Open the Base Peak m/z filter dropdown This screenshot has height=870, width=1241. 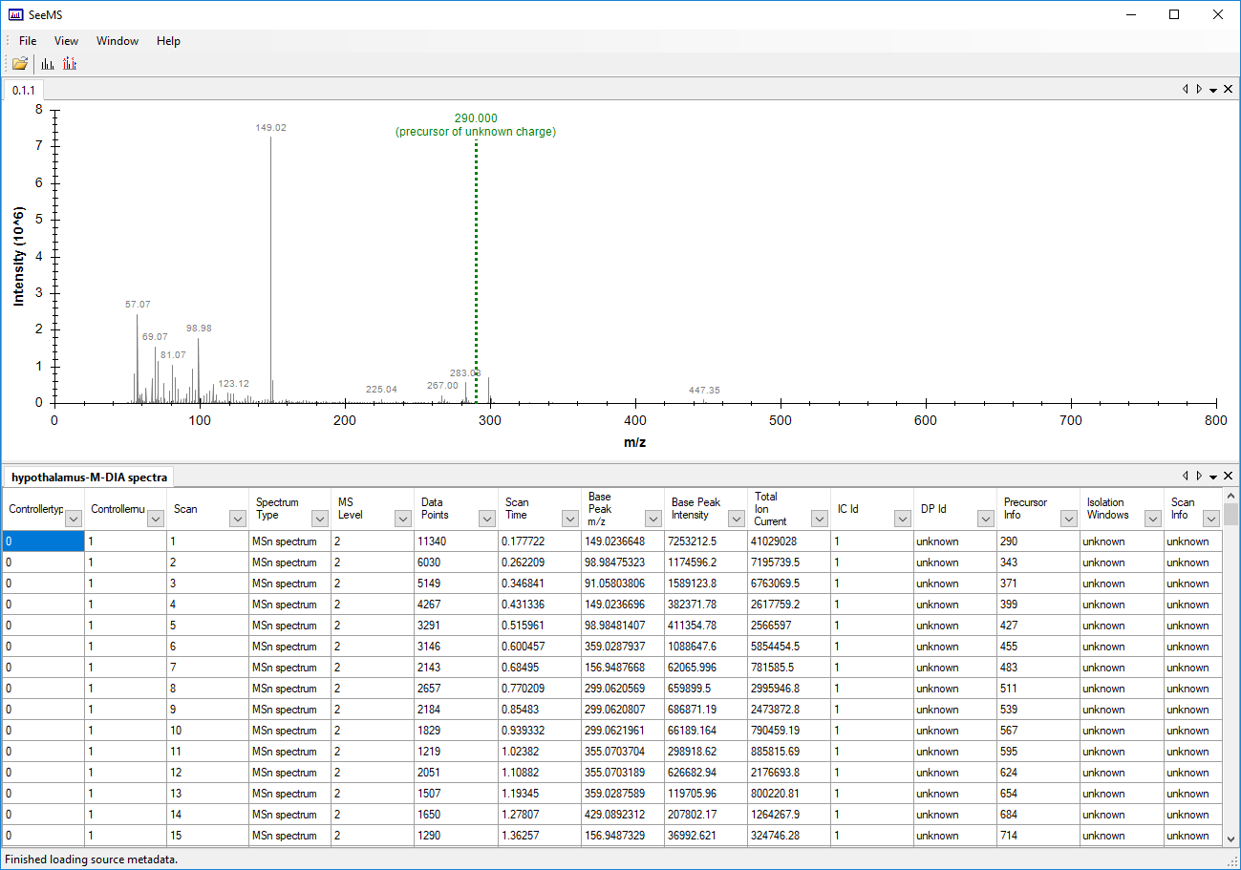click(653, 519)
